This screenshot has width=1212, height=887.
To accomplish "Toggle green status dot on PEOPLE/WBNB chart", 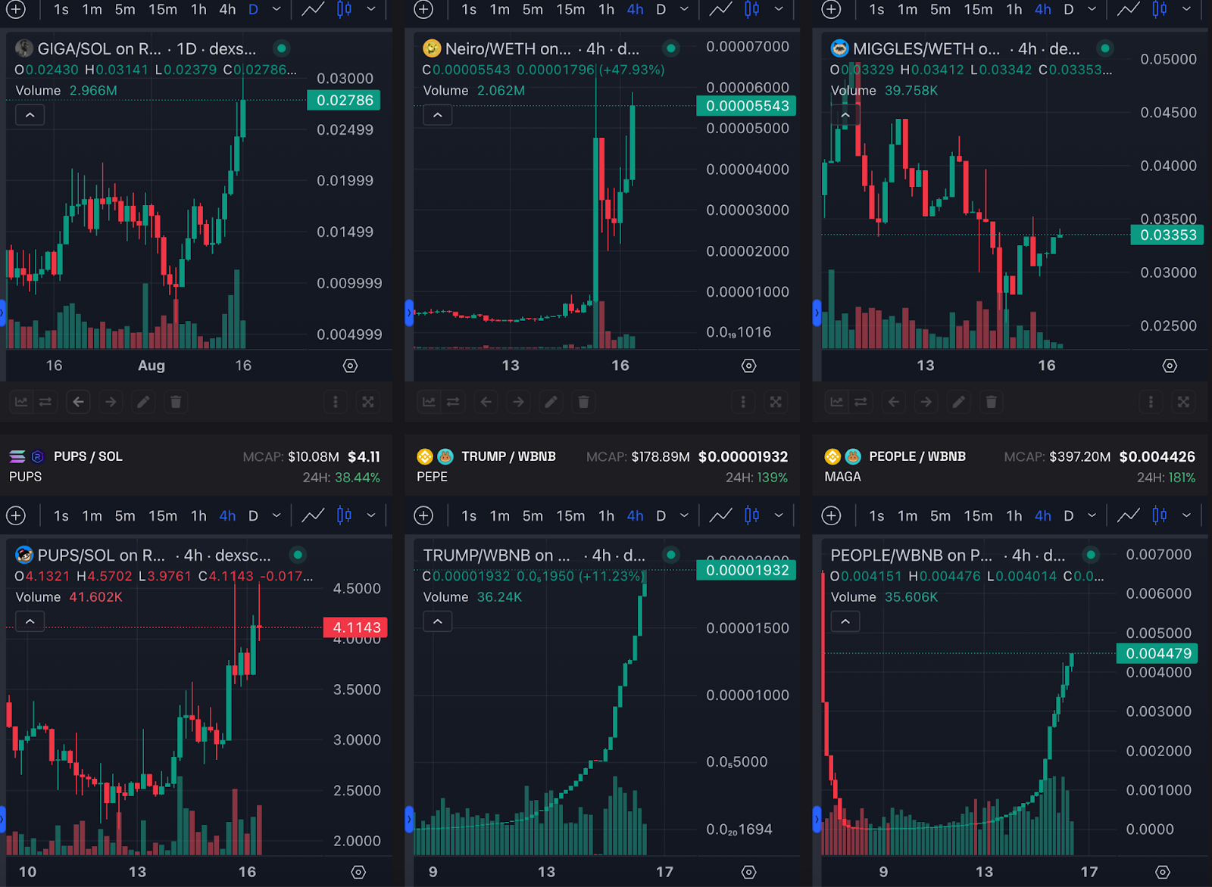I will point(1091,555).
